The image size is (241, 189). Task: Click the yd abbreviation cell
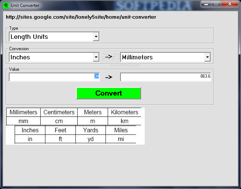pyautogui.click(x=91, y=139)
